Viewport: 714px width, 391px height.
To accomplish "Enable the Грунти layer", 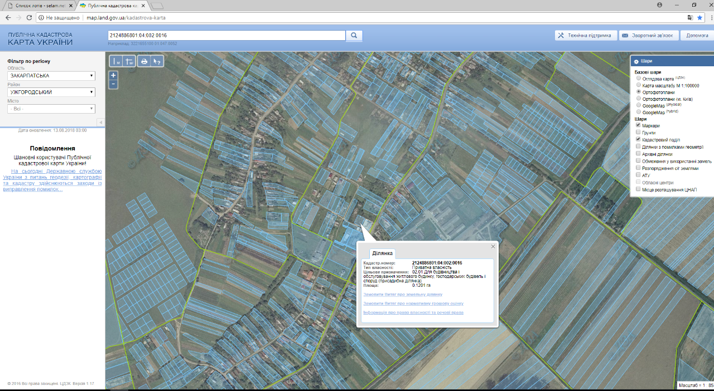I will 638,133.
